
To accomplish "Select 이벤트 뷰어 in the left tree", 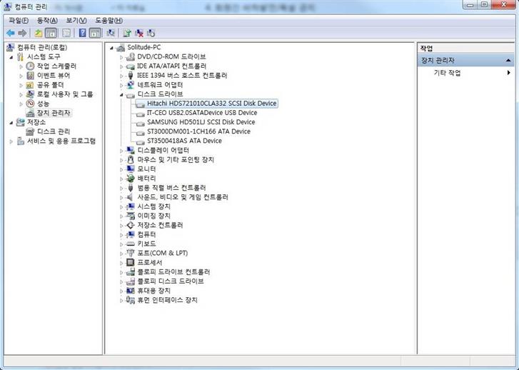I will (x=54, y=75).
